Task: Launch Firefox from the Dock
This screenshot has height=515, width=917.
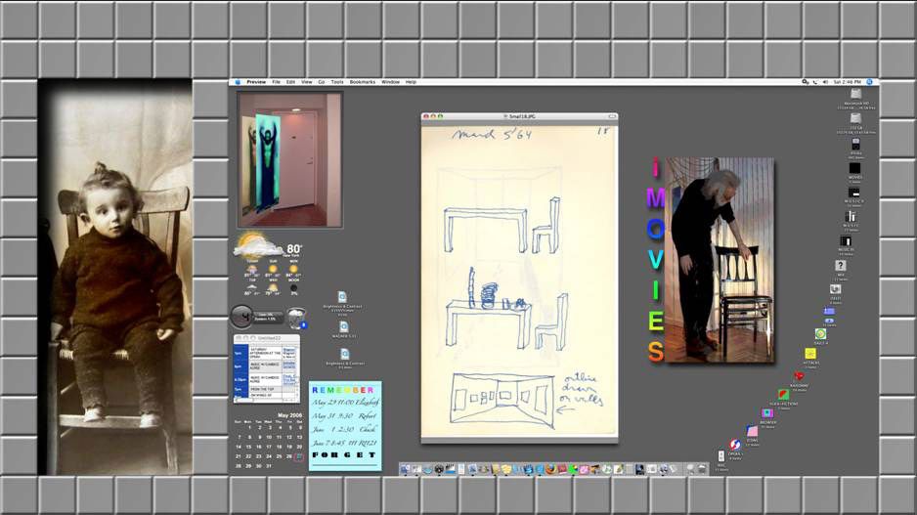Action: click(x=550, y=470)
